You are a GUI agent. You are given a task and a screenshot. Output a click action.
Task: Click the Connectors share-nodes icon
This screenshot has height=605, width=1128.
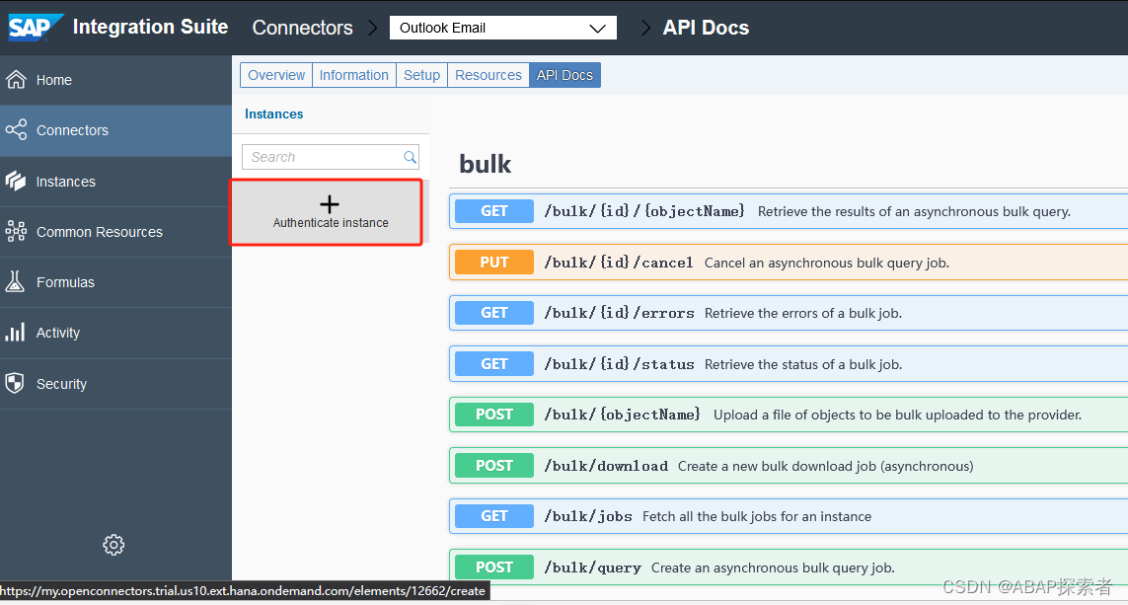[x=16, y=130]
